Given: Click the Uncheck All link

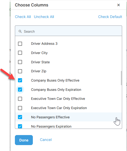Looking at the screenshot, I should tap(44, 17).
